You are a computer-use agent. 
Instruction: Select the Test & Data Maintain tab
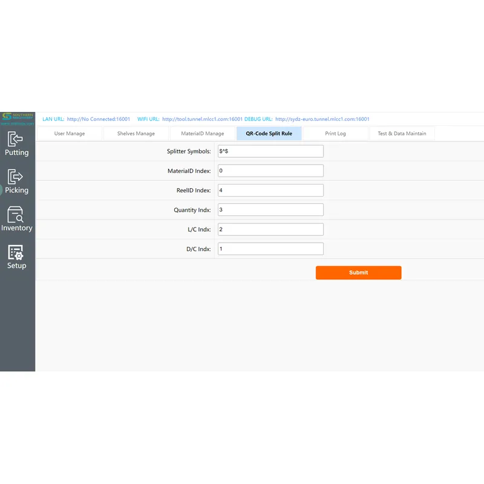[x=402, y=133]
